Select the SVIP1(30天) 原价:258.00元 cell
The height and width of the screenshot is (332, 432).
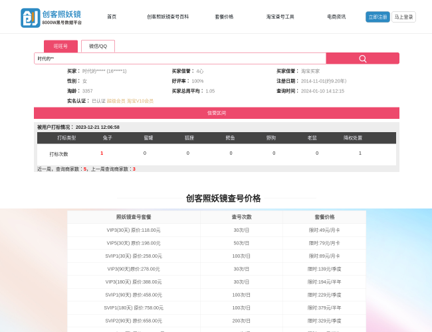coord(134,256)
